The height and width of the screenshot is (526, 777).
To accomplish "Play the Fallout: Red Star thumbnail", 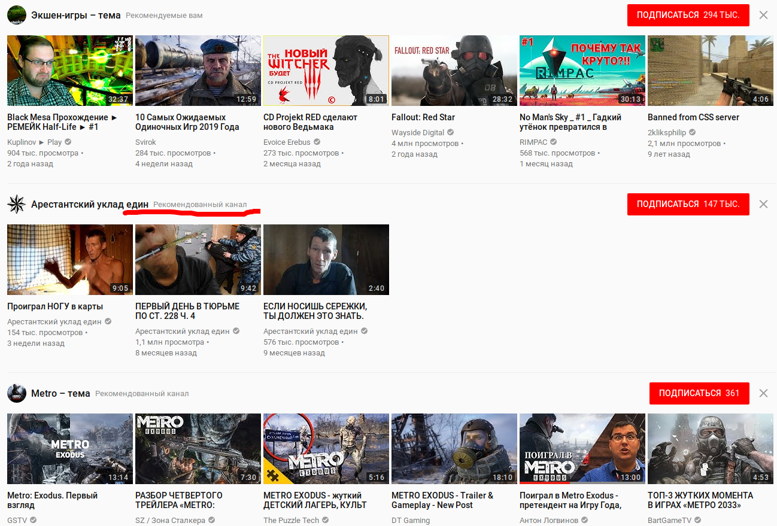I will click(454, 71).
